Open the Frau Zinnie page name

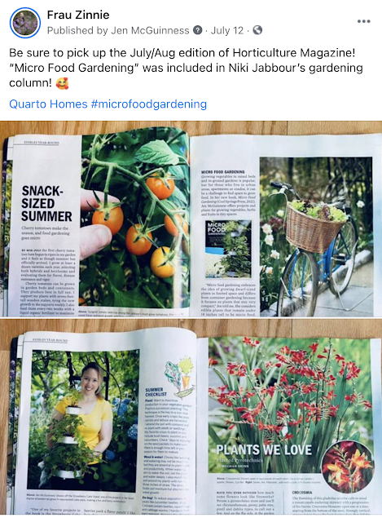[78, 15]
